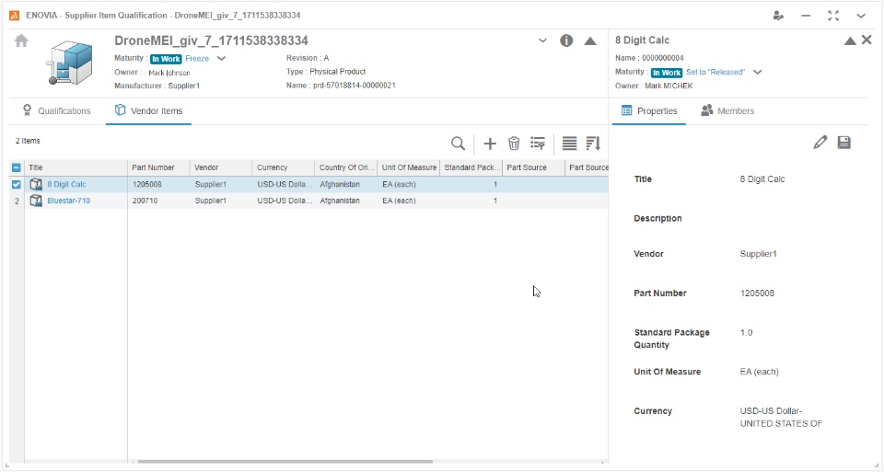Collapse the 8 Digit Calc side panel header
Screen dimensions: 884x472
(x=850, y=40)
